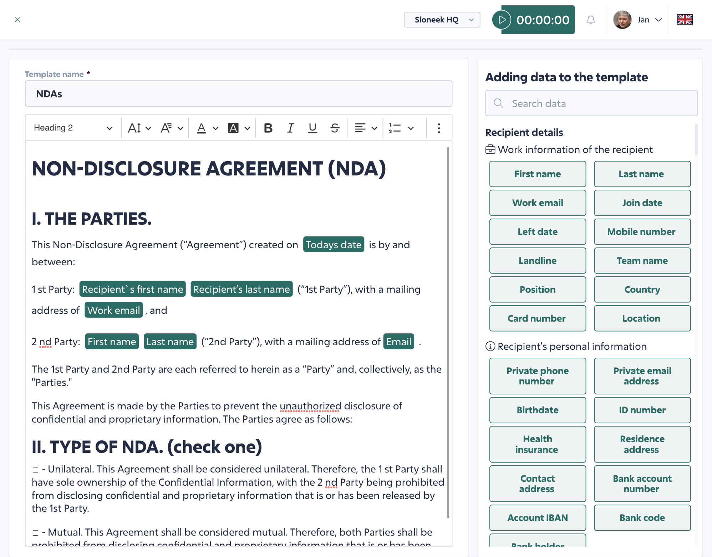Insert Country field

(x=642, y=290)
